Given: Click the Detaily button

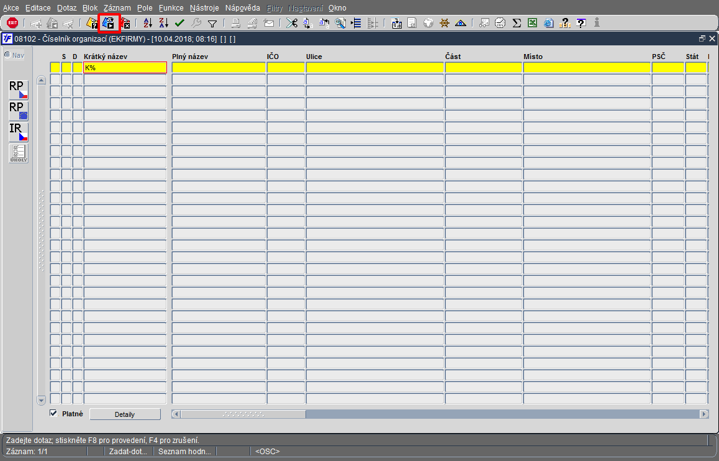Looking at the screenshot, I should 125,414.
